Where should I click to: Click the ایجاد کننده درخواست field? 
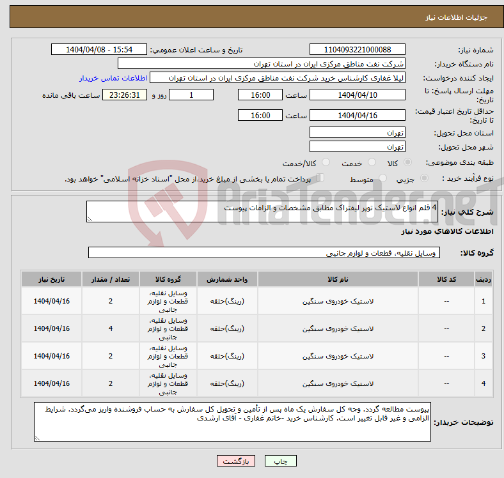tap(278, 78)
